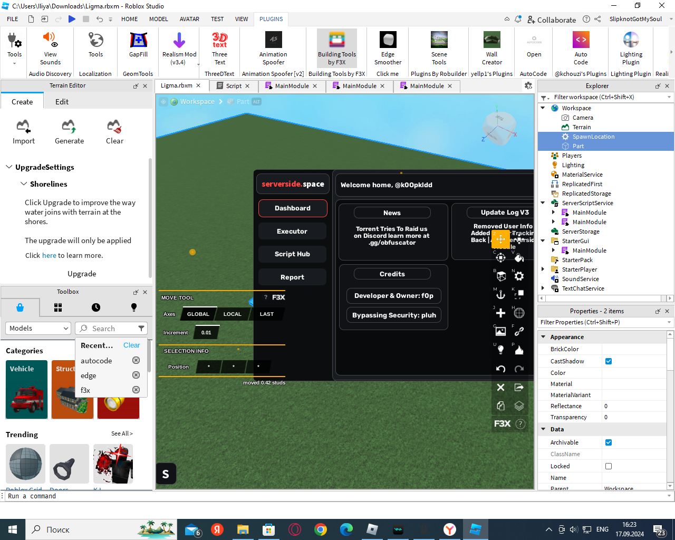Expand the TextChatService node

tap(543, 288)
